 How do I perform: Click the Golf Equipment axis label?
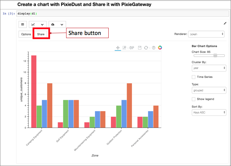pyautogui.click(x=62, y=136)
